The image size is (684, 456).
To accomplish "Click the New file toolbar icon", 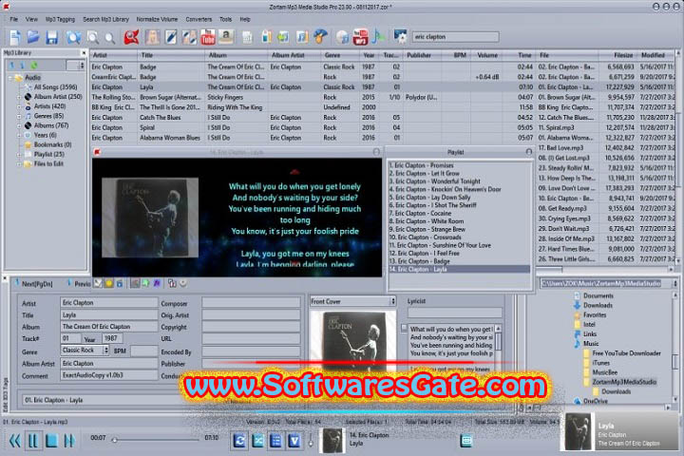I will [x=15, y=38].
